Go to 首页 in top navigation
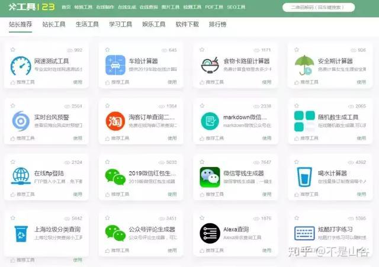Viewport: 379px width, 267px height. pos(66,7)
